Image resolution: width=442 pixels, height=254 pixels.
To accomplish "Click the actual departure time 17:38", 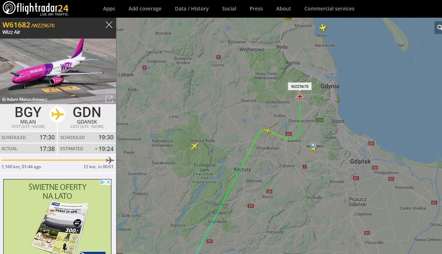I will [x=47, y=149].
